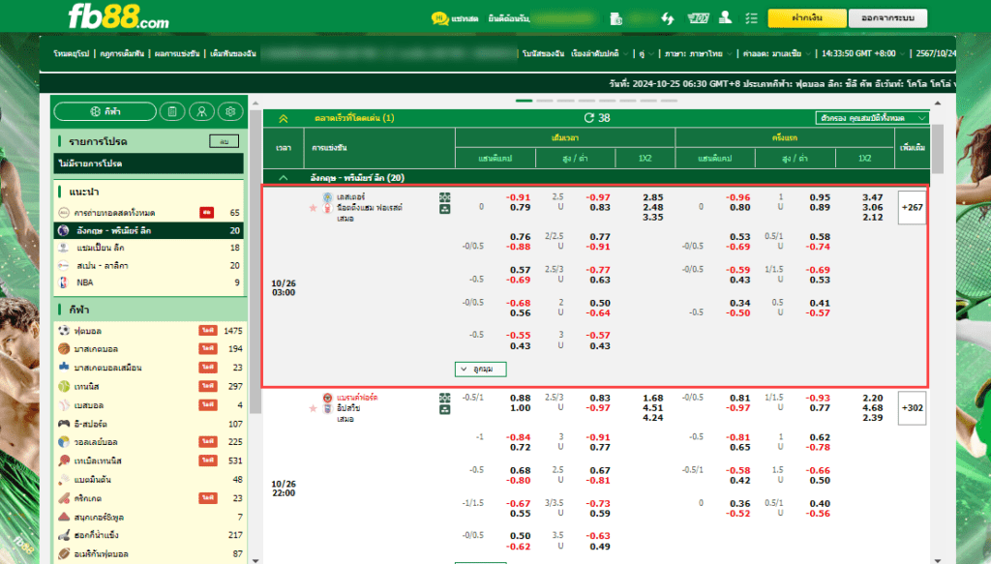Select first-half 1X2 odds 3.47 for Leicester
Image resolution: width=991 pixels, height=564 pixels.
pos(872,197)
